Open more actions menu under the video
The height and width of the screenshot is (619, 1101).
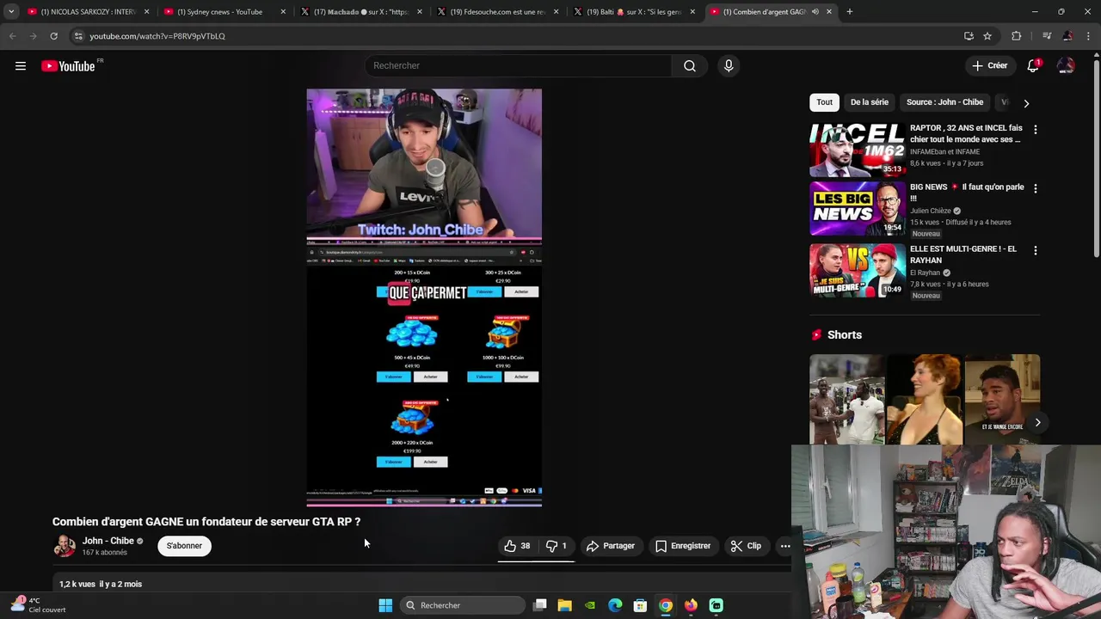(785, 546)
